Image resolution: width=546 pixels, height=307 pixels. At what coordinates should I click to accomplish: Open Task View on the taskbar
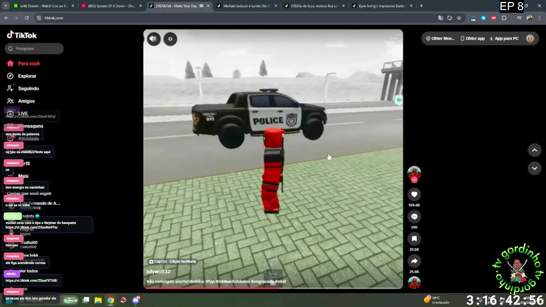click(86, 300)
